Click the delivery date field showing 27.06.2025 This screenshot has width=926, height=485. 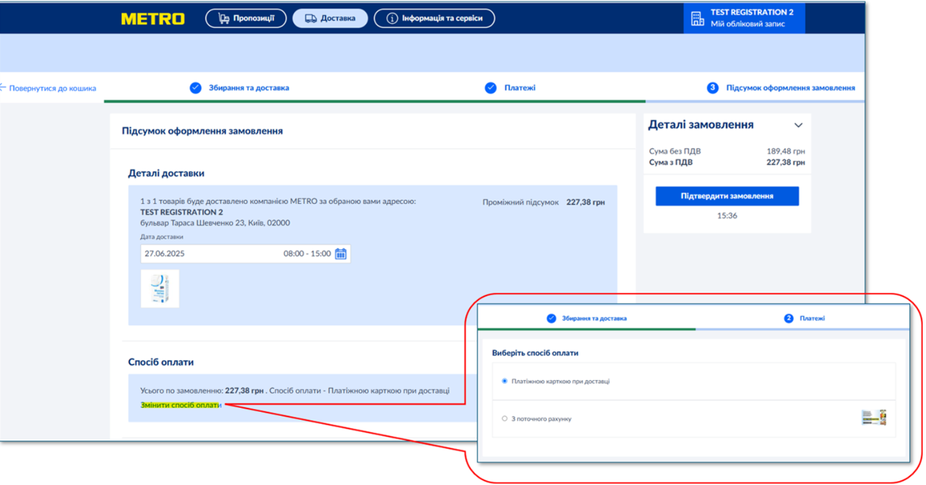(245, 254)
